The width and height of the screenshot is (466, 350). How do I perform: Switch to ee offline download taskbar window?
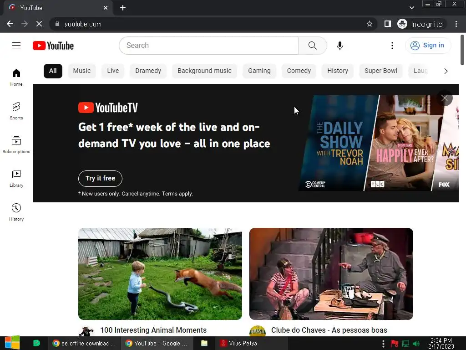pos(84,343)
